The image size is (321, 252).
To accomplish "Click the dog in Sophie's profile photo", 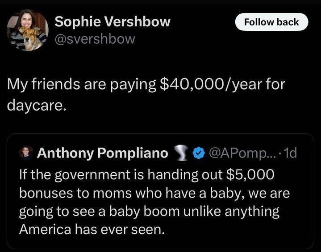I will 30,39.
